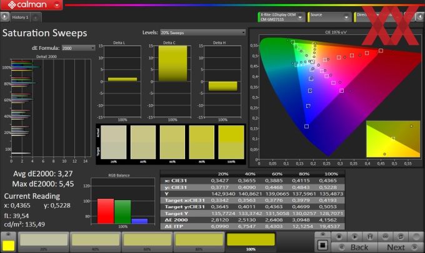Click the large black stop square button

pos(322,245)
